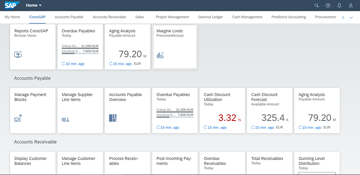Expand the Home dropdown menu
The width and height of the screenshot is (360, 175).
tap(34, 6)
